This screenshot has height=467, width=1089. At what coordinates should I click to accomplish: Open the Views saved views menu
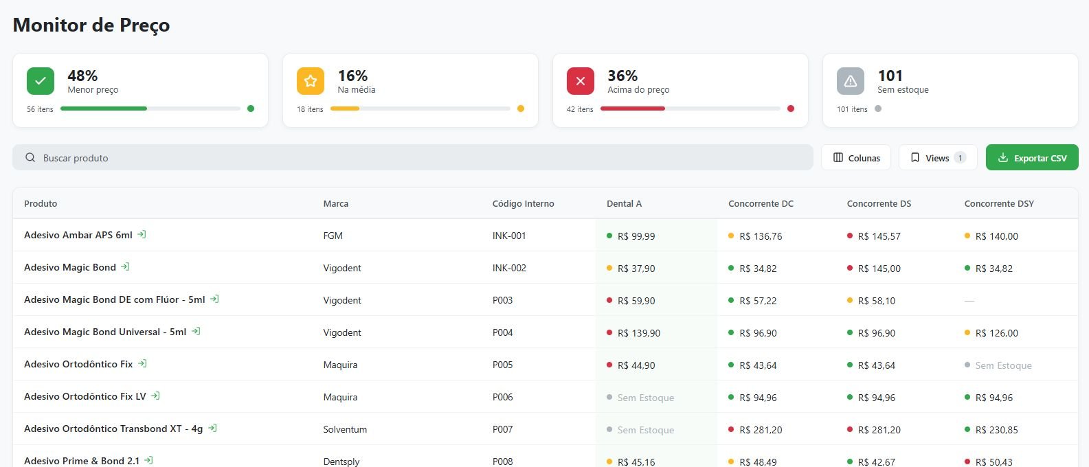(938, 157)
